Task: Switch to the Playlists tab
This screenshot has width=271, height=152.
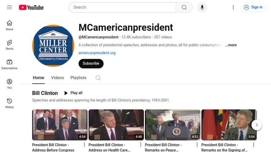Action: click(78, 78)
